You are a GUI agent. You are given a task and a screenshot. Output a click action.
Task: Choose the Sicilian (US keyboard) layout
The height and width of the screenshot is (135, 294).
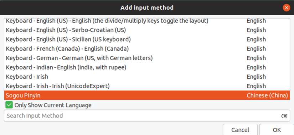pyautogui.click(x=147, y=40)
